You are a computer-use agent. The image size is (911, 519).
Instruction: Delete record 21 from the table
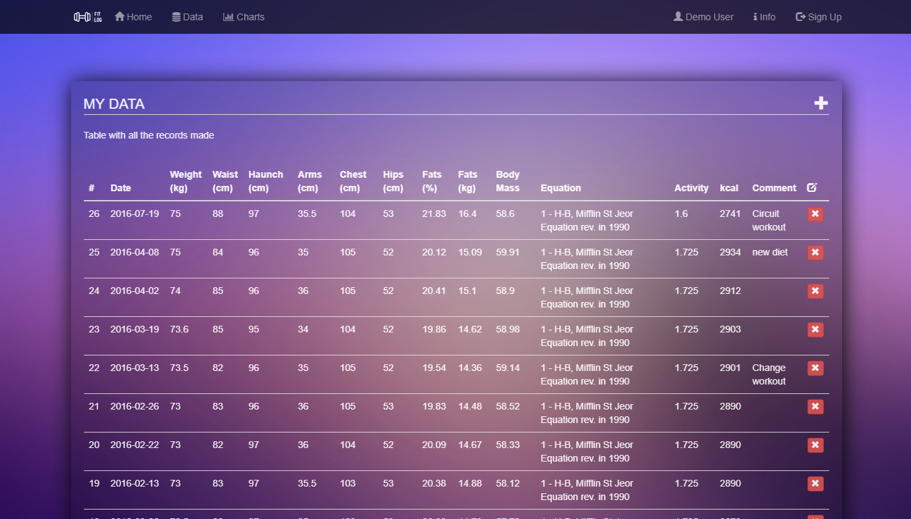tap(815, 407)
